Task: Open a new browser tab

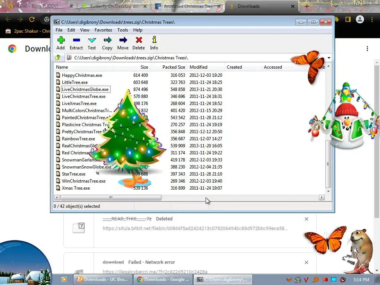Action: 307,7
